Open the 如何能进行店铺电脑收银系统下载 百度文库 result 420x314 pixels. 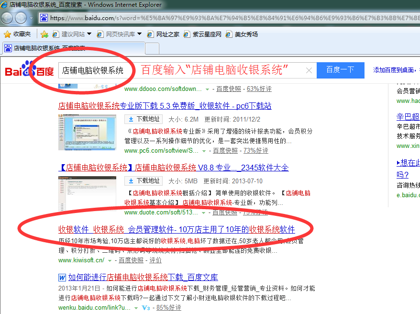[x=143, y=277]
